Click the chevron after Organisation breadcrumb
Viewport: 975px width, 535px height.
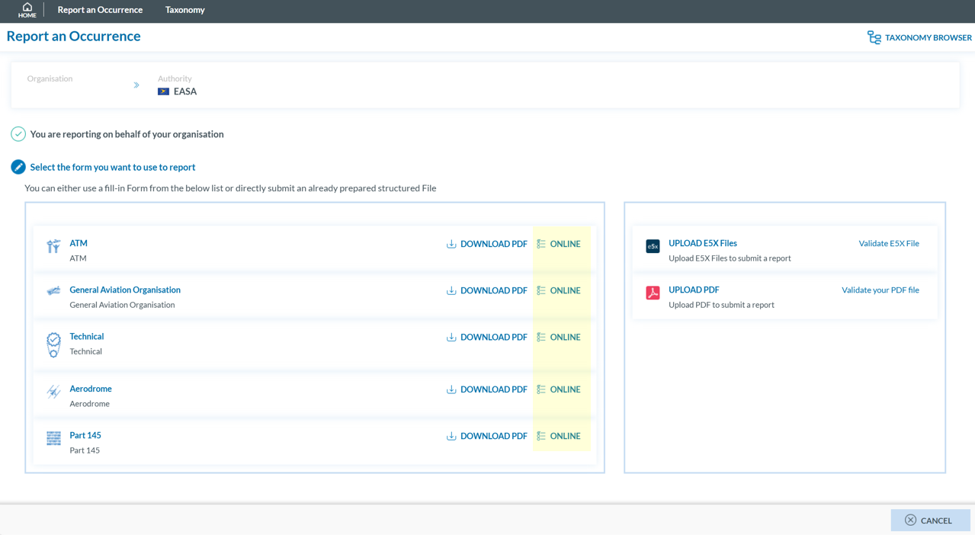[x=136, y=85]
